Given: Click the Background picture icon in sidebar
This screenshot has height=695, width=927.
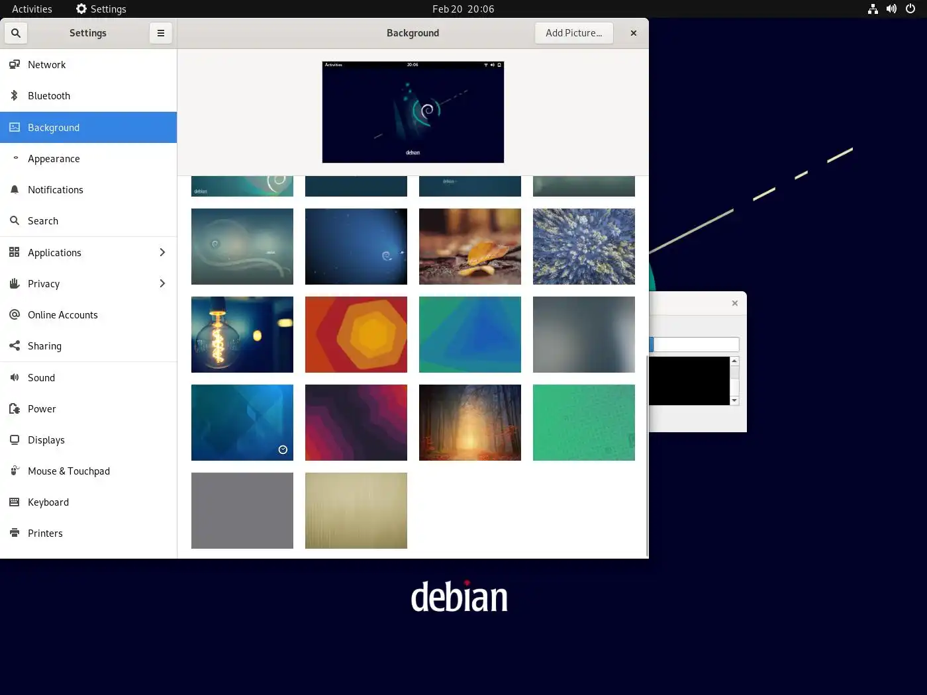Looking at the screenshot, I should pos(15,127).
